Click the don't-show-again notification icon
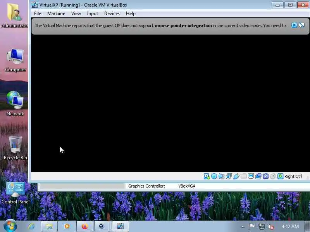Image resolution: width=310 pixels, height=232 pixels. tap(302, 25)
